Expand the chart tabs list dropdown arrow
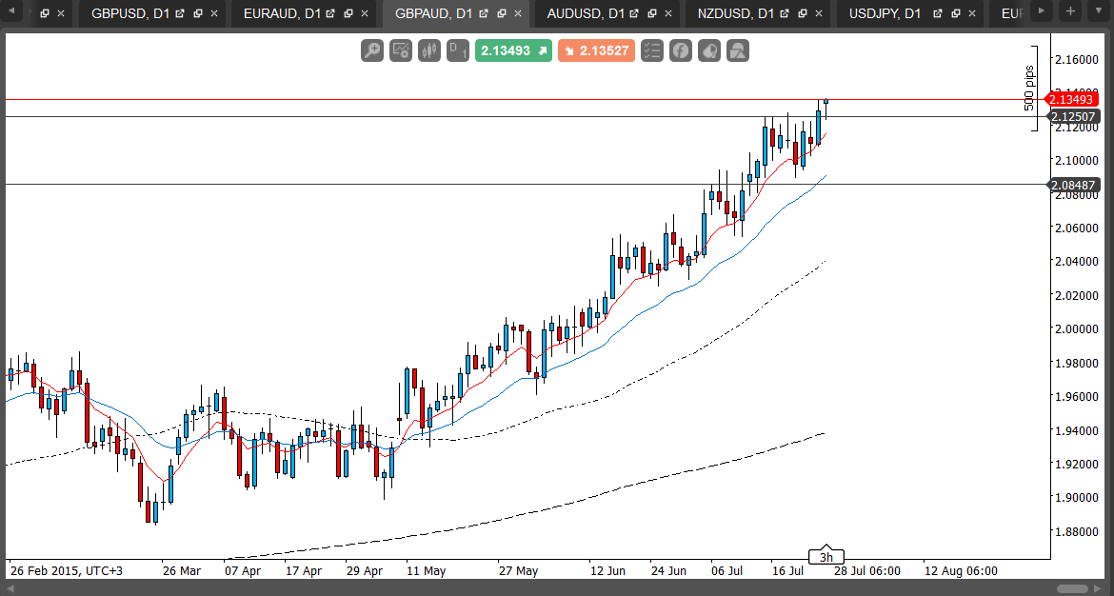1114x596 pixels. [x=1098, y=10]
